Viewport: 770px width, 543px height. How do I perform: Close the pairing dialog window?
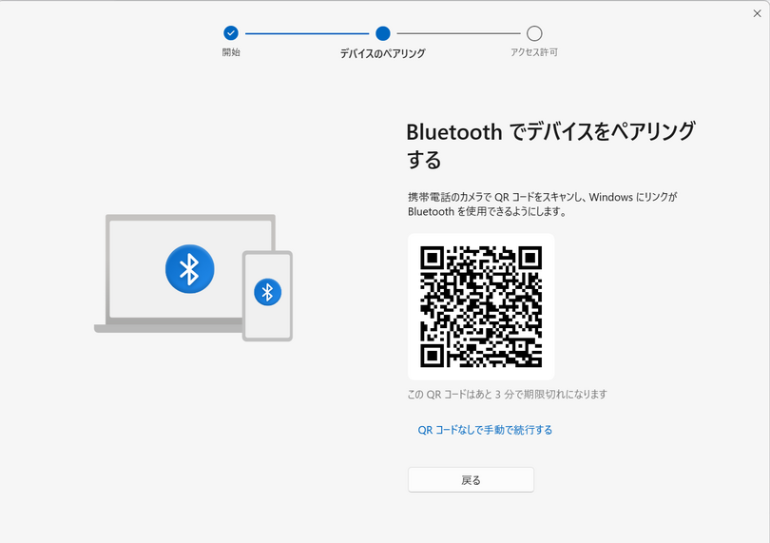757,13
